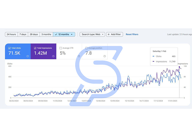Choose the 3 months date range
The height and width of the screenshot is (137, 192).
pyautogui.click(x=46, y=34)
